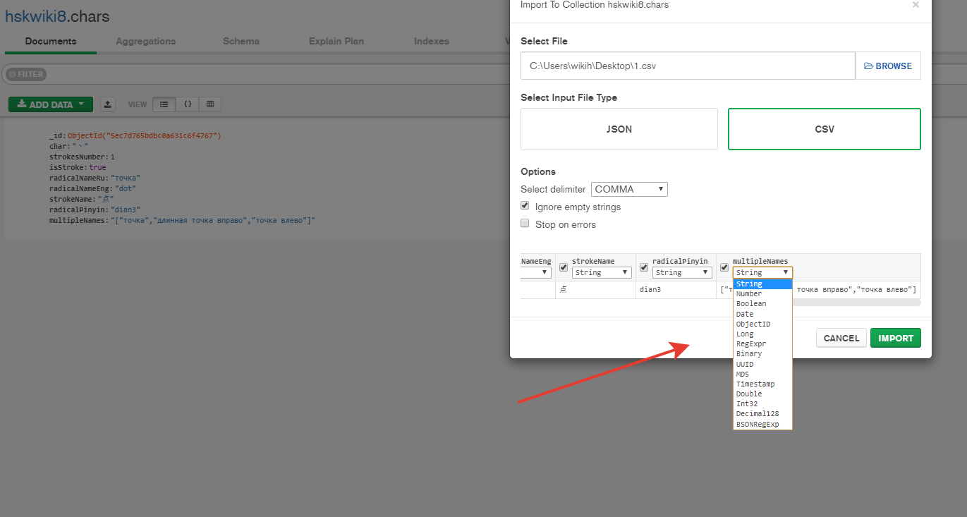Screen dimensions: 967x517
Task: Open the Aggregations tab
Action: tap(146, 41)
